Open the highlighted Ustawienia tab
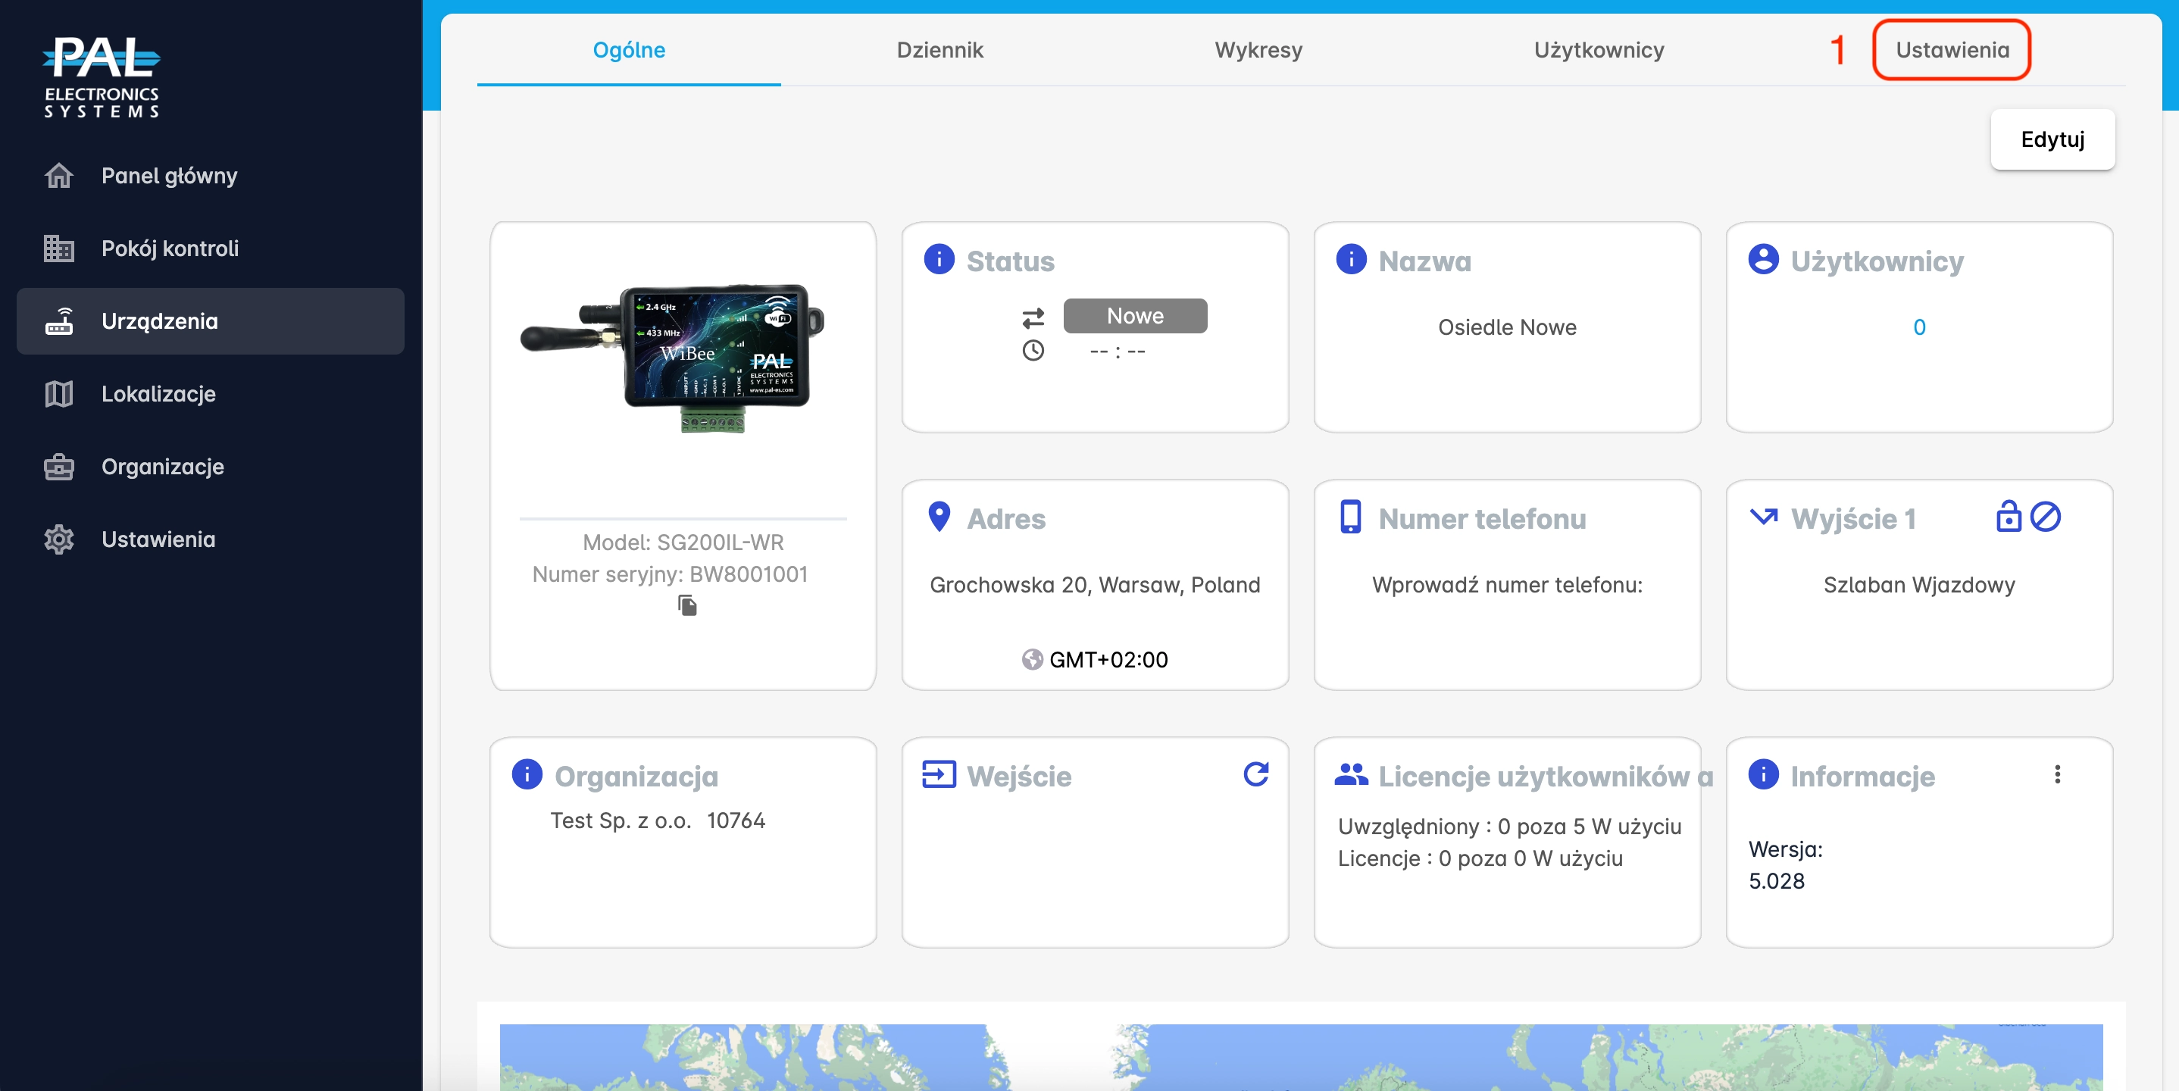The width and height of the screenshot is (2179, 1091). point(1952,50)
